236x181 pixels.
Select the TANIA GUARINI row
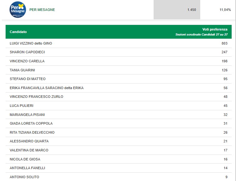pyautogui.click(x=118, y=70)
